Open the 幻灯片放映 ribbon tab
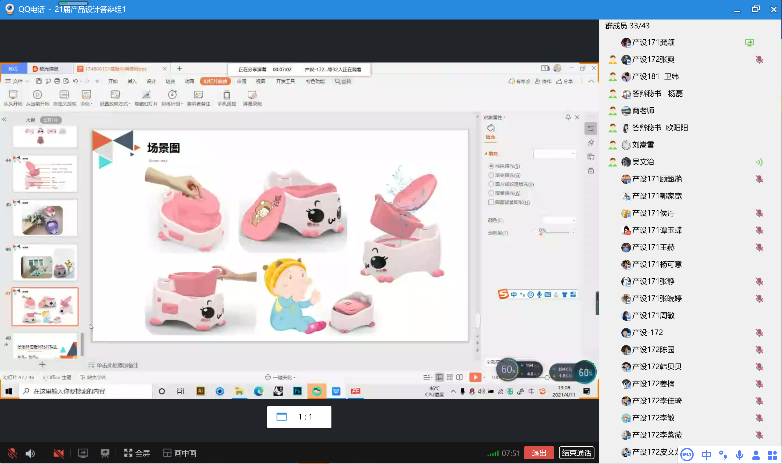This screenshot has width=782, height=464. 215,81
